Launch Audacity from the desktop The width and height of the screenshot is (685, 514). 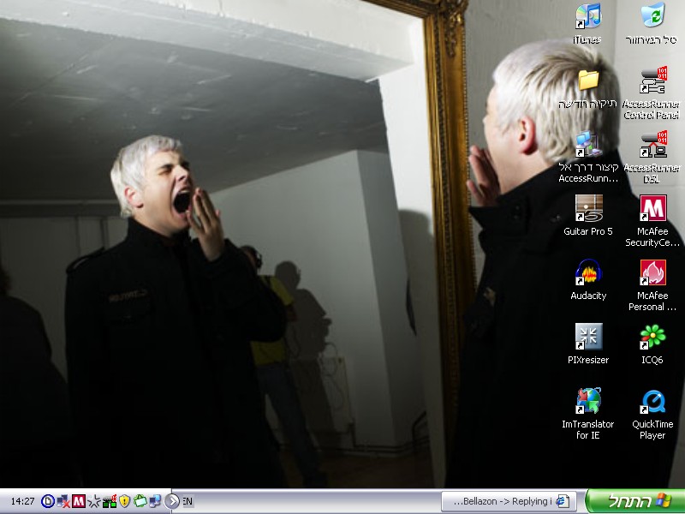click(588, 273)
